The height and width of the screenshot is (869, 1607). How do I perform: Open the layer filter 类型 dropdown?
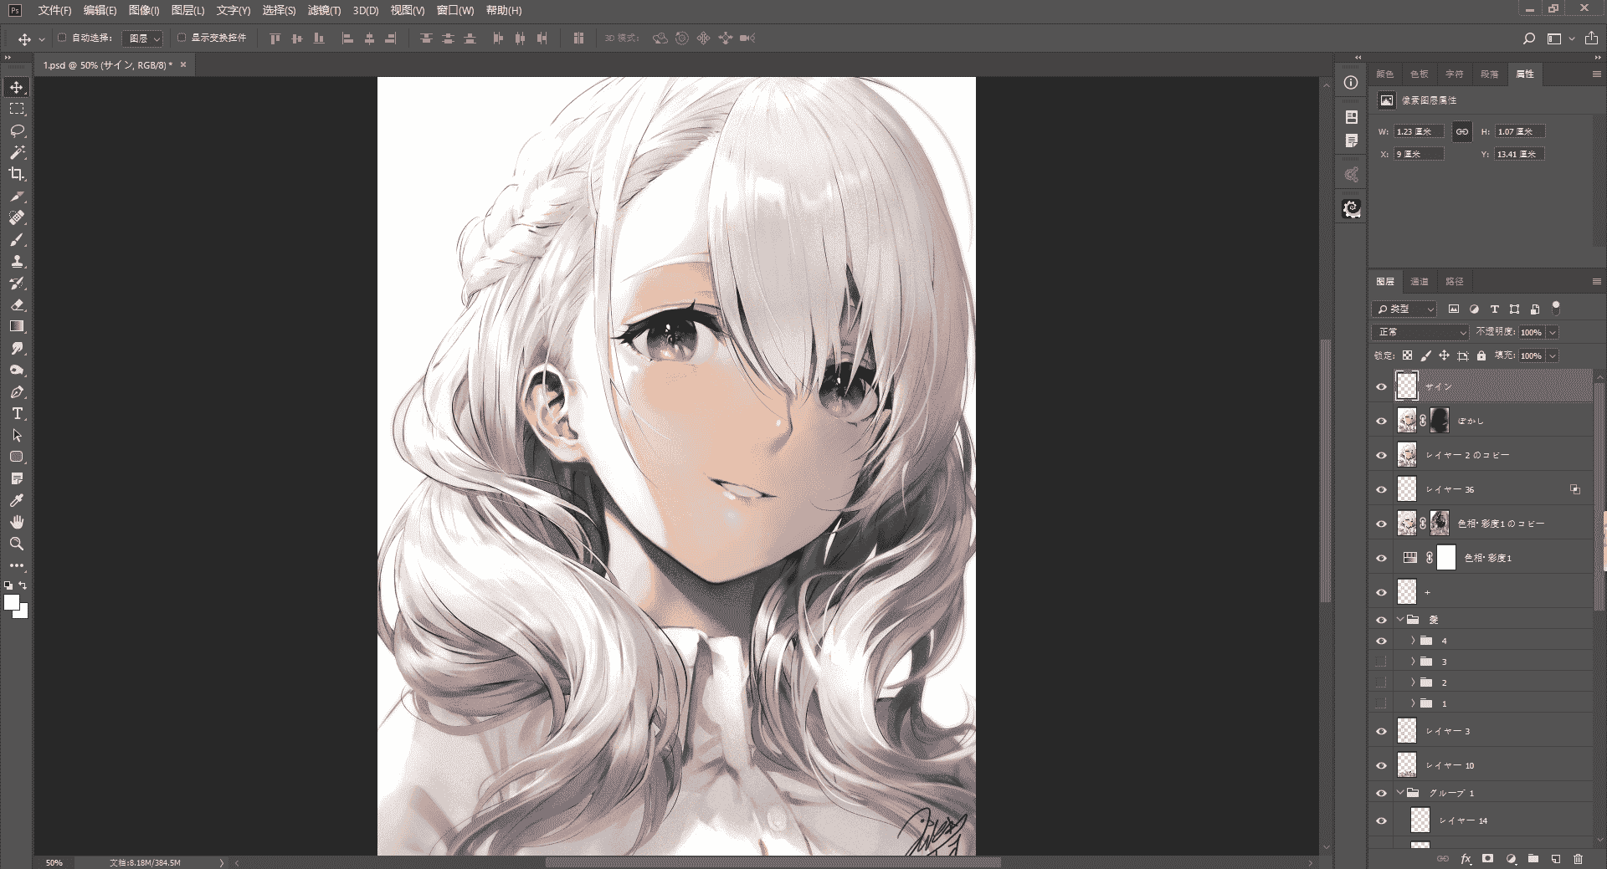[1404, 309]
